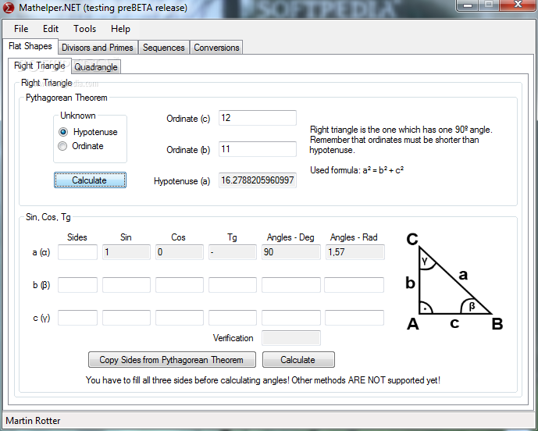Click the Ordinate (c) input field
This screenshot has height=431, width=538.
(258, 118)
